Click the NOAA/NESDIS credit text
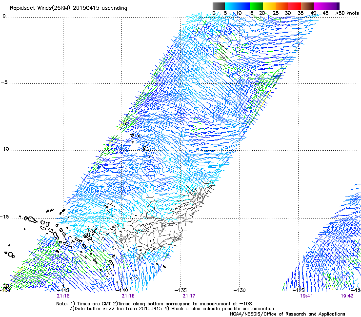 pyautogui.click(x=287, y=314)
